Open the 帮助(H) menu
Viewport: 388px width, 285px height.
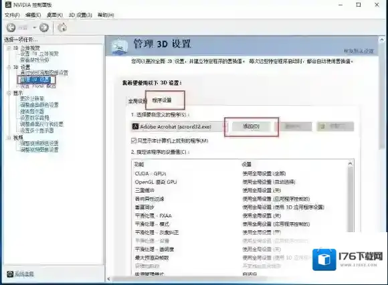106,15
